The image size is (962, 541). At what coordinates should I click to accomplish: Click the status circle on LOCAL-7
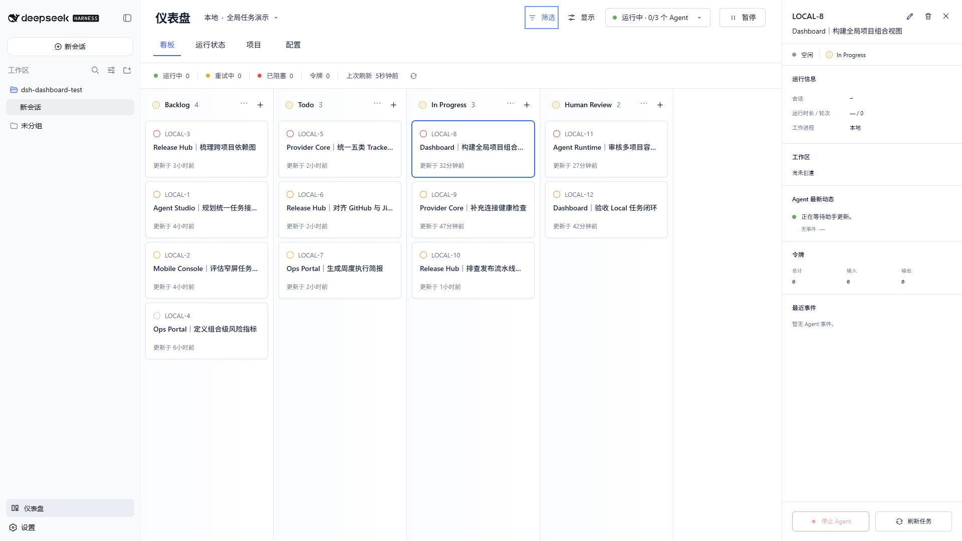[x=290, y=255]
